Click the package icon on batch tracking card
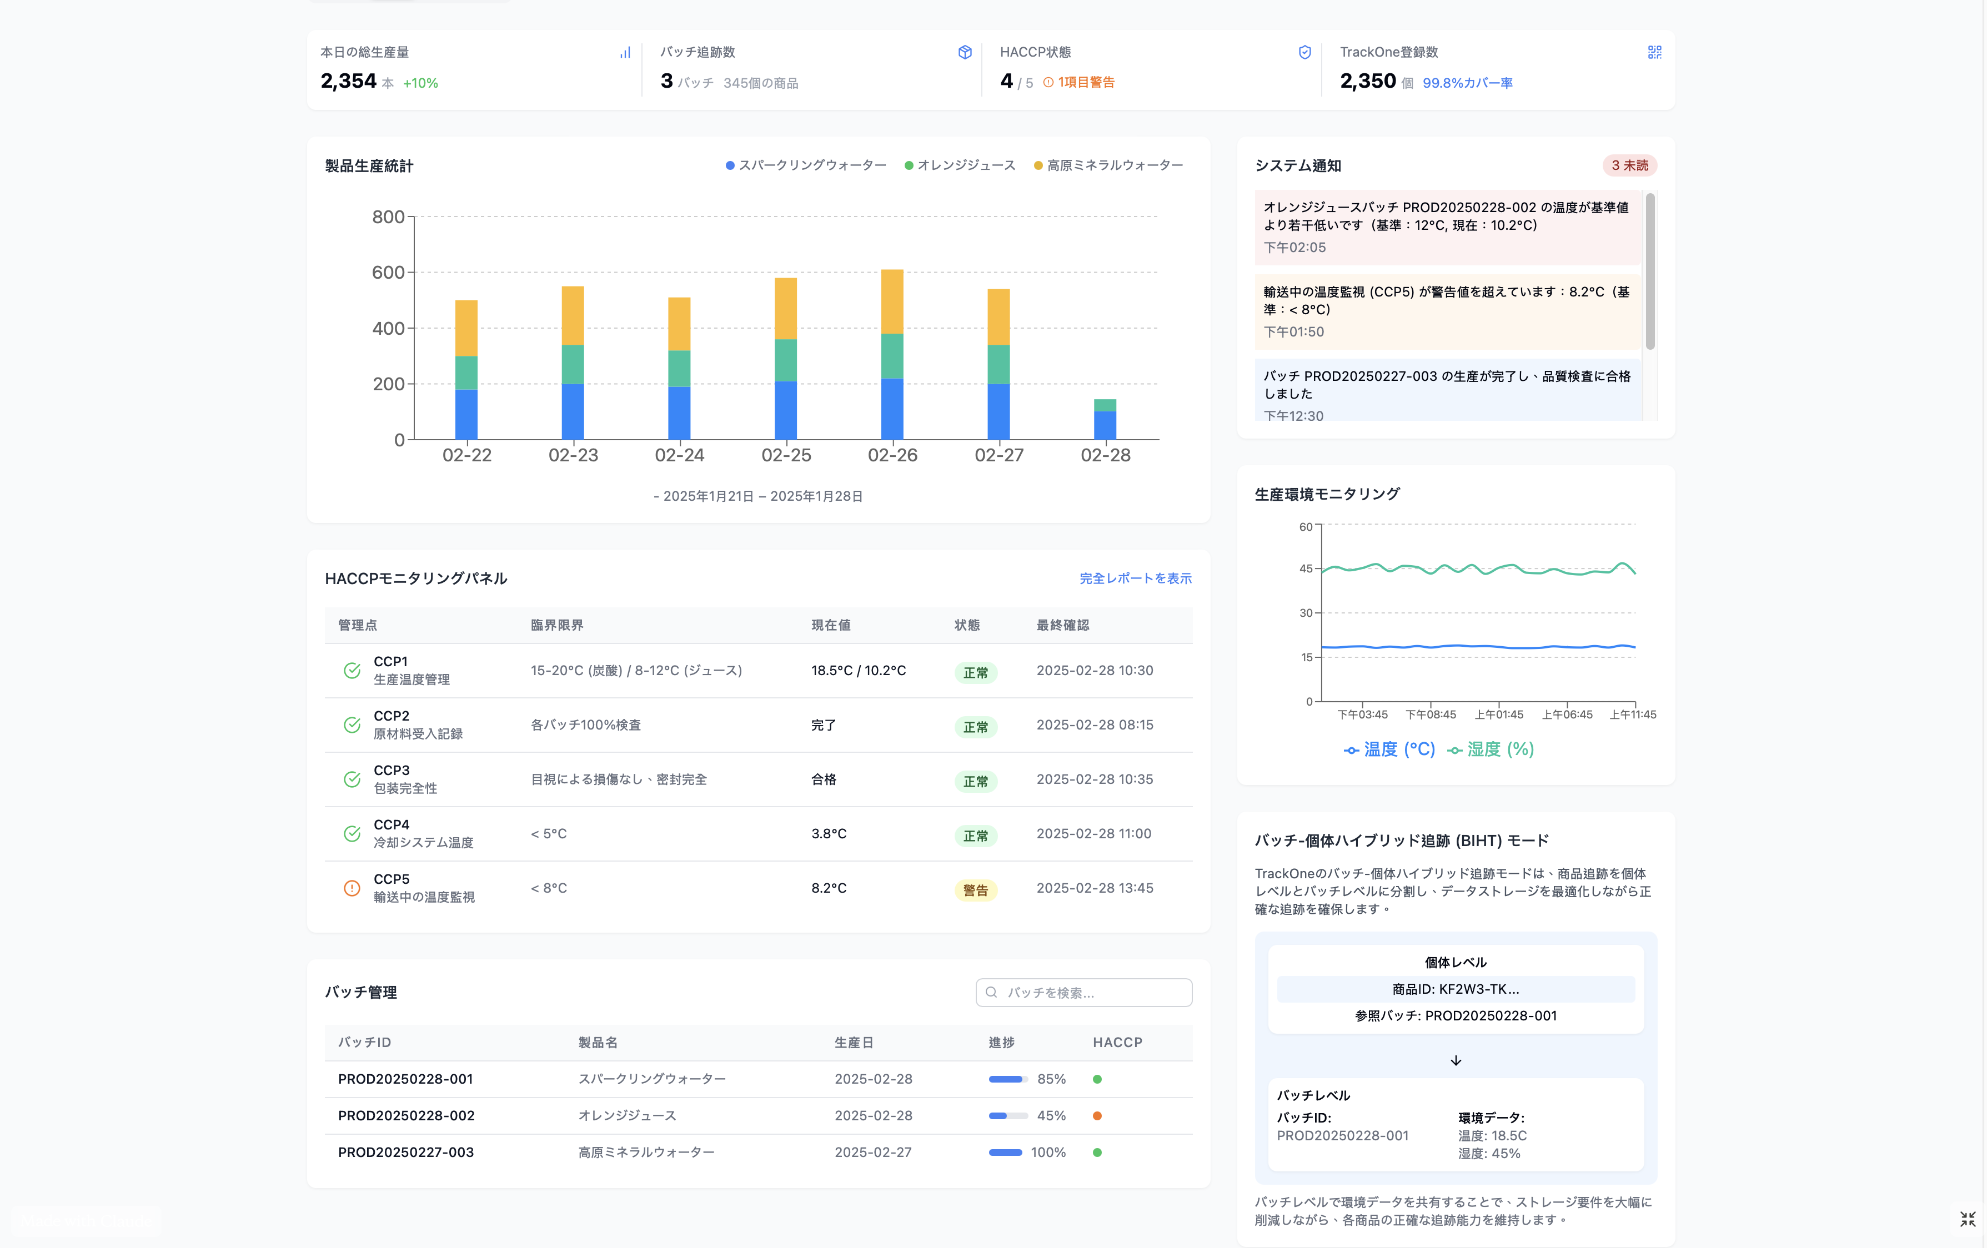 (965, 52)
